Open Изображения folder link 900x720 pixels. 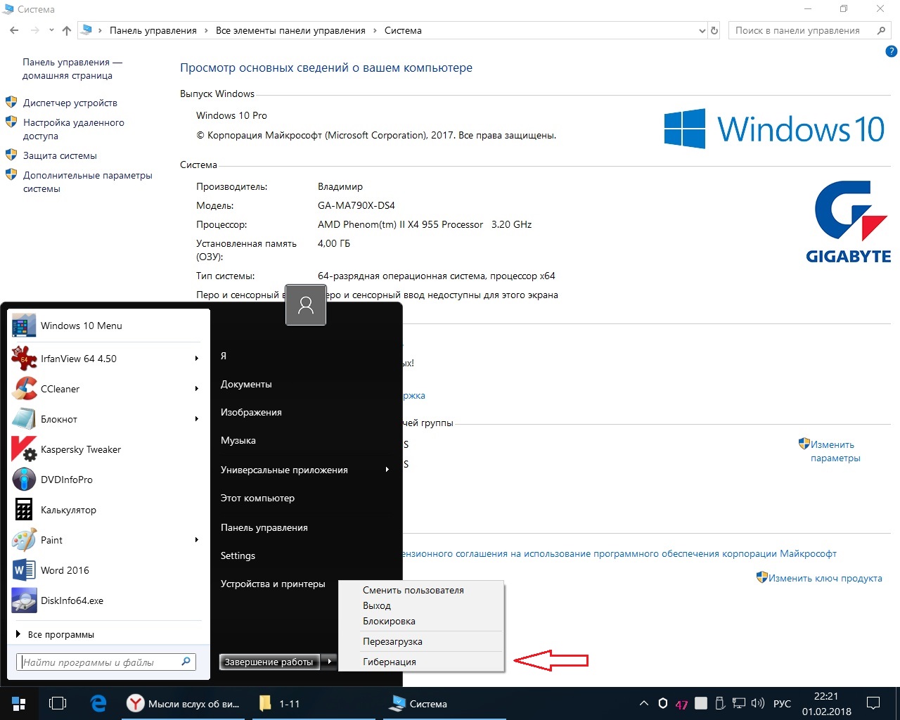pyautogui.click(x=251, y=412)
